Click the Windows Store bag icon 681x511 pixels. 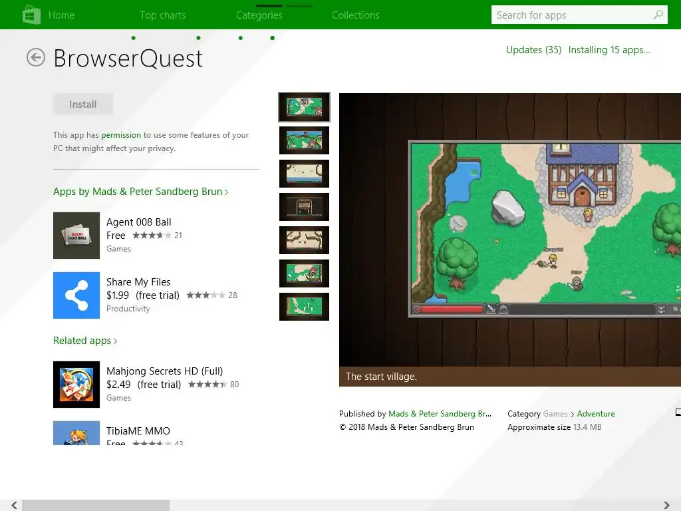[32, 15]
